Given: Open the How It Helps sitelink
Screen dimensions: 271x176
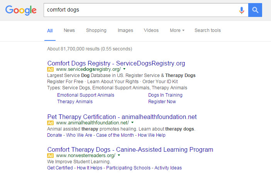Looking at the screenshot, I should pyautogui.click(x=90, y=168).
